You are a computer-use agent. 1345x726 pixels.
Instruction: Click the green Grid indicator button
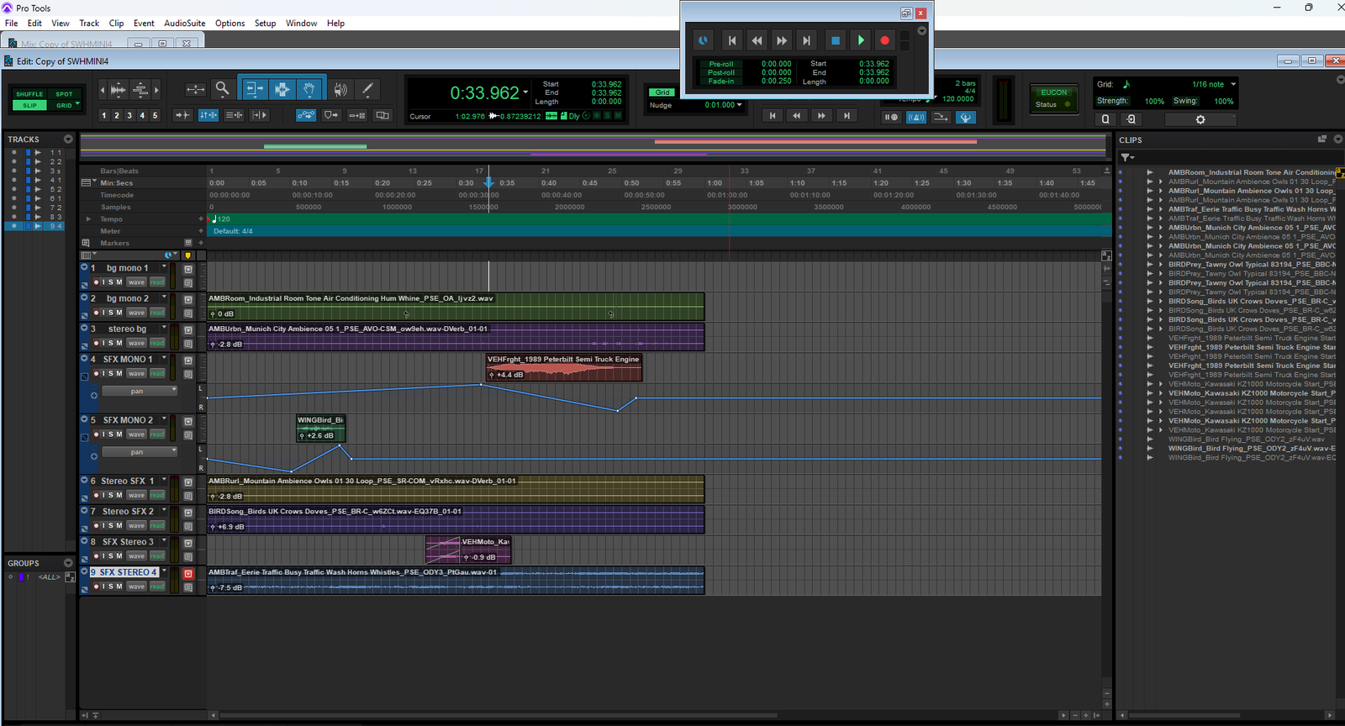(662, 92)
